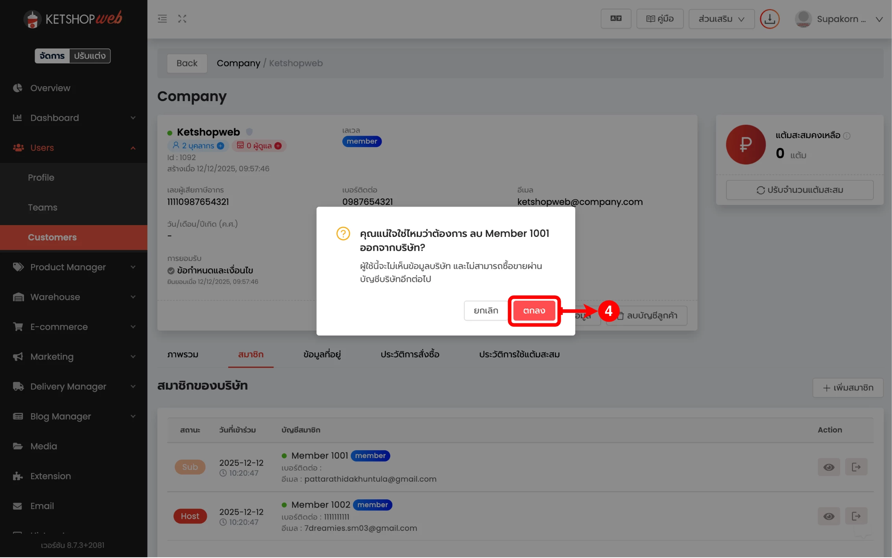This screenshot has height=558, width=892.
Task: Click the plus icon beside 2 บุคลากร
Action: [221, 146]
